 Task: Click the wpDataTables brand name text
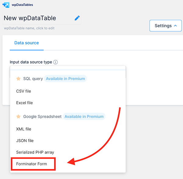point(22,5)
